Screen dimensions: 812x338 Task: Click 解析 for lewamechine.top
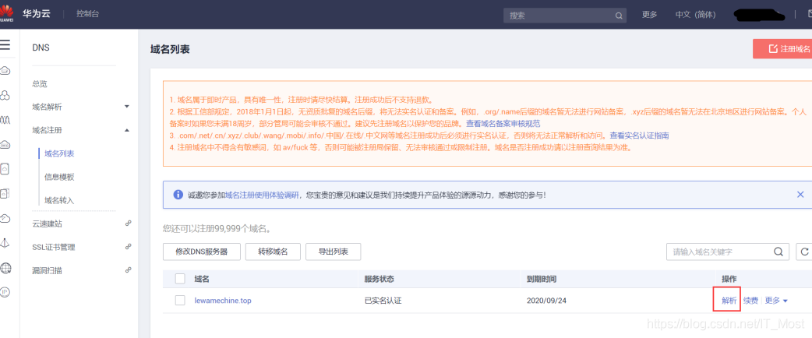[729, 300]
